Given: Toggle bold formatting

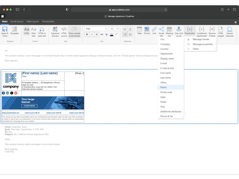Looking at the screenshot, I should (x=87, y=35).
